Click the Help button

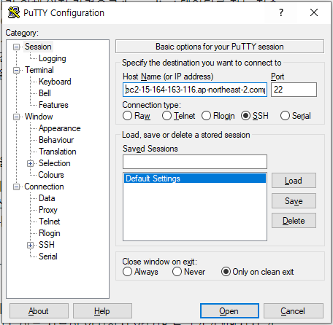coord(102,311)
